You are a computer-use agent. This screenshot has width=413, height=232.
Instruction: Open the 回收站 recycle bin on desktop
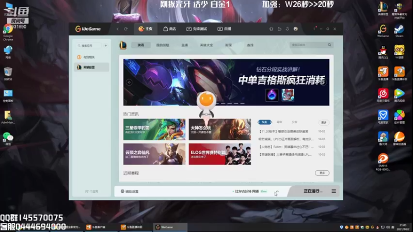point(8,73)
